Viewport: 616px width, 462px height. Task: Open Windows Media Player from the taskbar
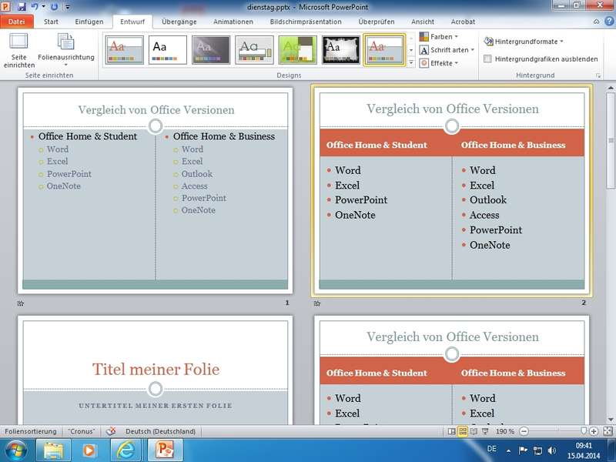[89, 450]
